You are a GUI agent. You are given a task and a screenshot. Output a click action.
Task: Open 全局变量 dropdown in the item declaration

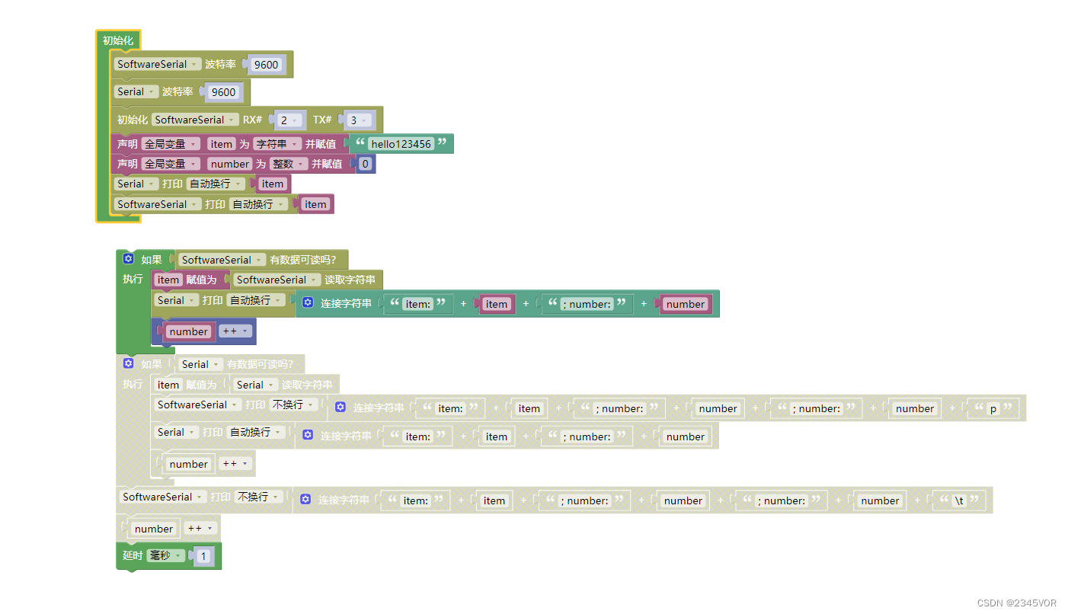pyautogui.click(x=171, y=143)
